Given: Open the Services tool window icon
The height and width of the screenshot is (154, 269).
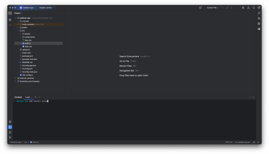Looking at the screenshot, I should tap(10, 122).
